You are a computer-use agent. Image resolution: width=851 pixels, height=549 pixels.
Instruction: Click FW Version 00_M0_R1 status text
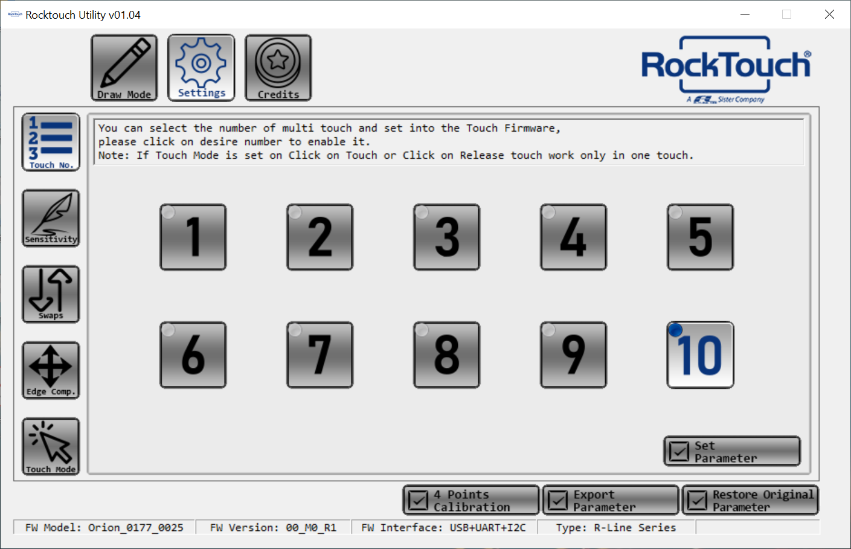click(x=273, y=527)
